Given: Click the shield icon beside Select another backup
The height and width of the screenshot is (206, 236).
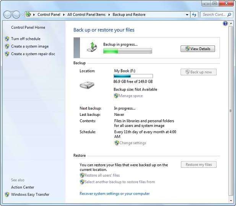Looking at the screenshot, I should tap(82, 182).
